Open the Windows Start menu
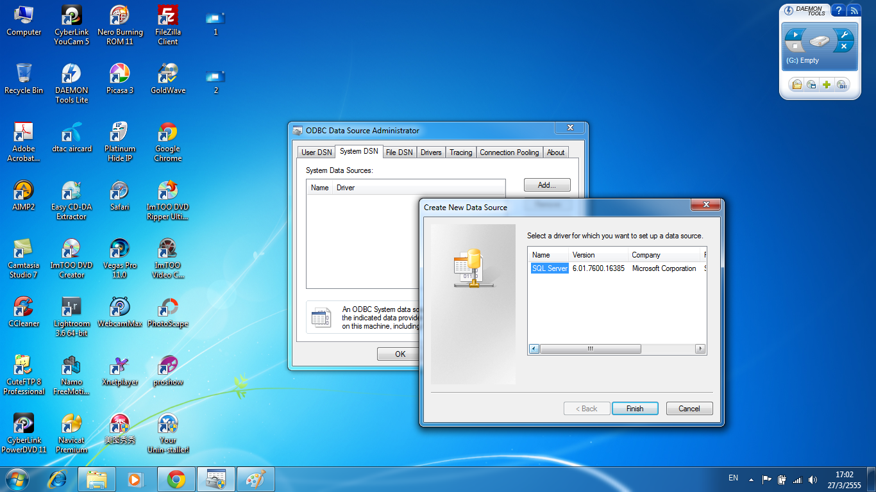 [17, 479]
